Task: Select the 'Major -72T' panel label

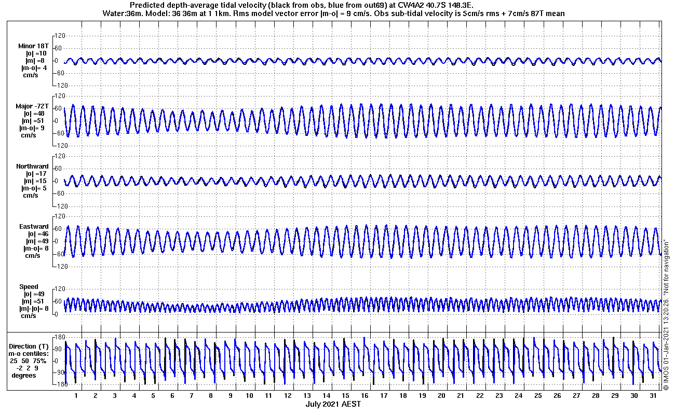Action: 32,106
